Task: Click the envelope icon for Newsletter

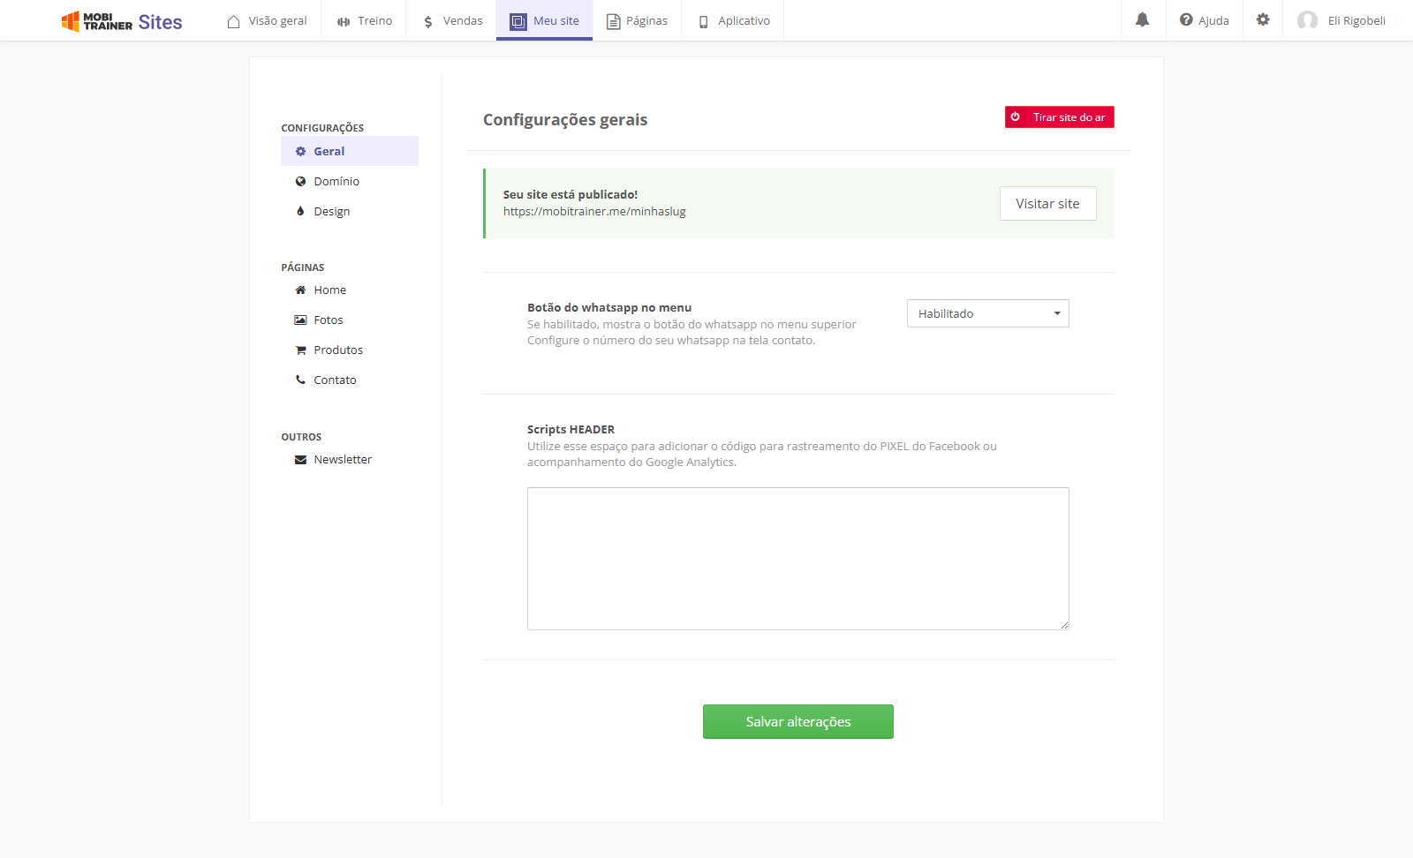Action: (300, 459)
